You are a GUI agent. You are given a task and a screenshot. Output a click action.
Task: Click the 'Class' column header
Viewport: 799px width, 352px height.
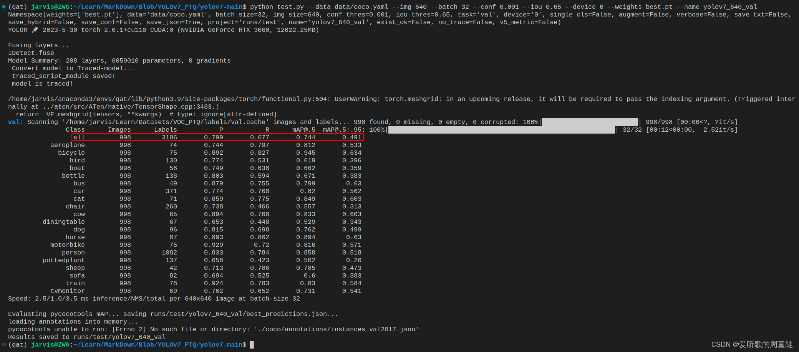click(75, 130)
